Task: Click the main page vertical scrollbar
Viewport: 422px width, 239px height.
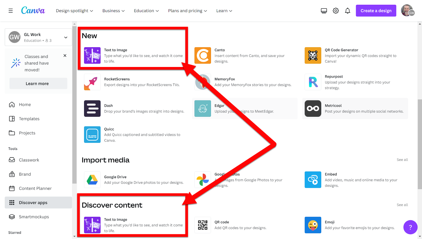Action: [x=420, y=144]
